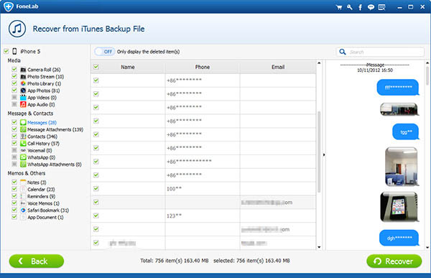Select Message Attachments (139) category
Viewport: 431px width, 278px height.
[55, 129]
